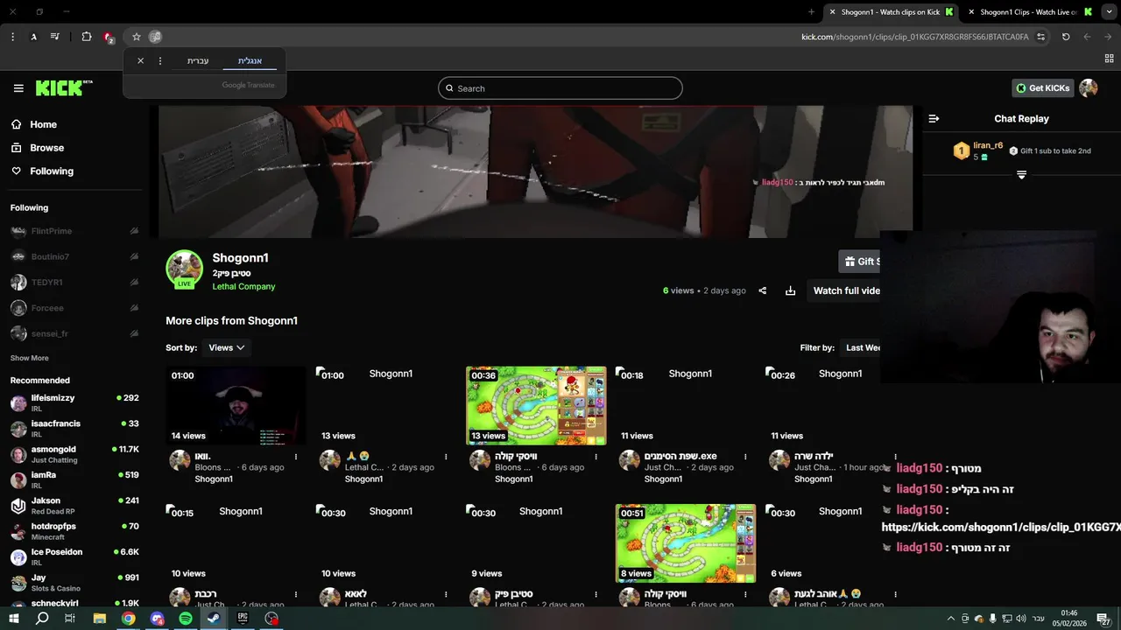Open the Lethal Company category link
1121x630 pixels.
(243, 286)
